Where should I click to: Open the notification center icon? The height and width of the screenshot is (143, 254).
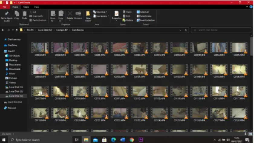pyautogui.click(x=247, y=140)
